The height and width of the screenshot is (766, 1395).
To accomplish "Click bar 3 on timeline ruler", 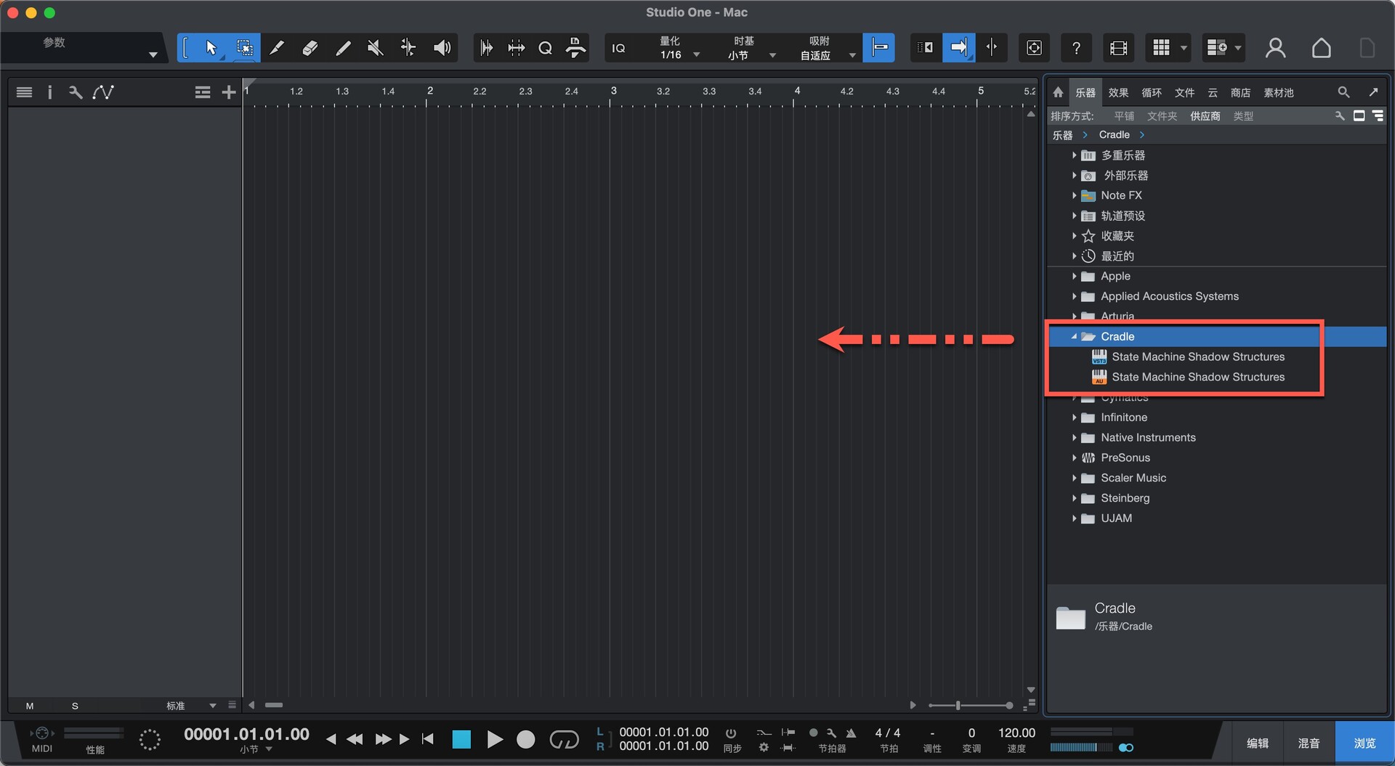I will (x=613, y=91).
